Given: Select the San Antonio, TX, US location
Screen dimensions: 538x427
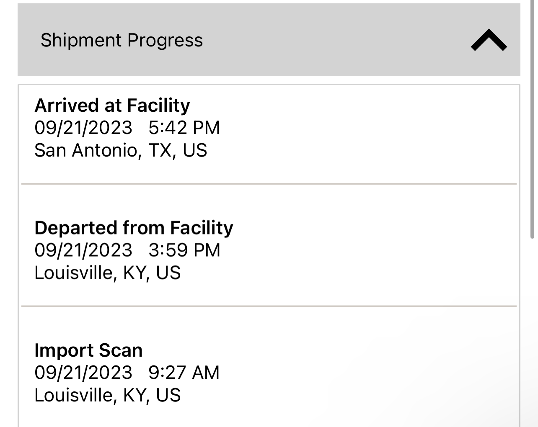Looking at the screenshot, I should (121, 150).
